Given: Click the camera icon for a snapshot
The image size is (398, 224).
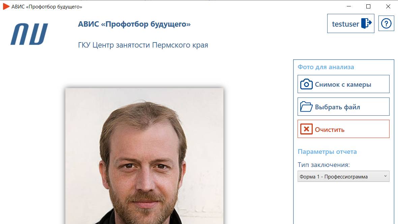Looking at the screenshot, I should (306, 84).
